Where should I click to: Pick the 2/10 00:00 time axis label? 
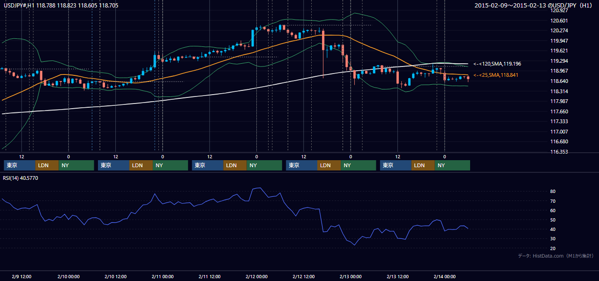point(68,276)
